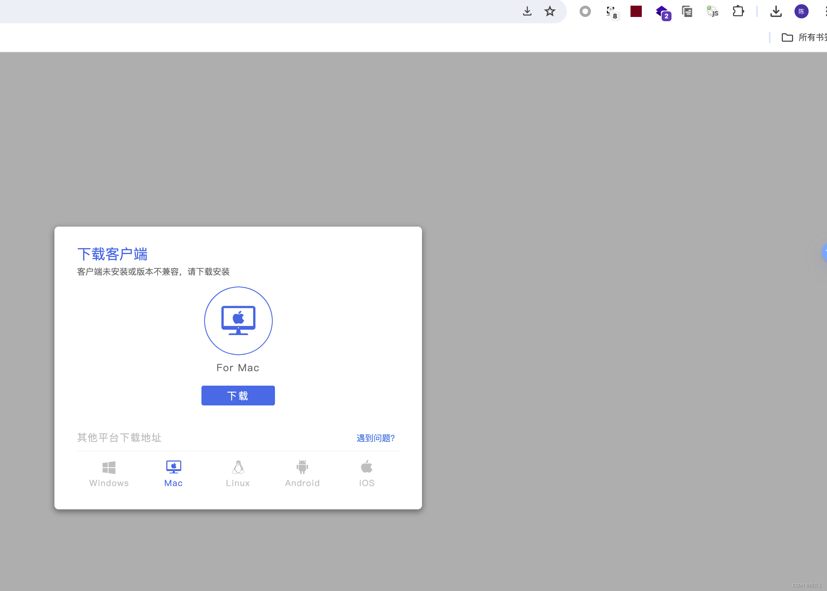827x591 pixels.
Task: Click the install-app icon in address bar
Action: 527,11
